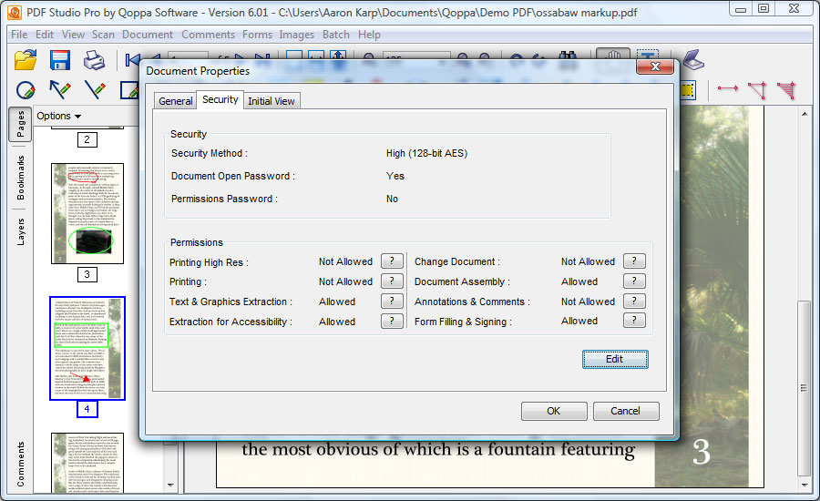This screenshot has height=501, width=820.
Task: Open the Batch menu
Action: tap(335, 35)
